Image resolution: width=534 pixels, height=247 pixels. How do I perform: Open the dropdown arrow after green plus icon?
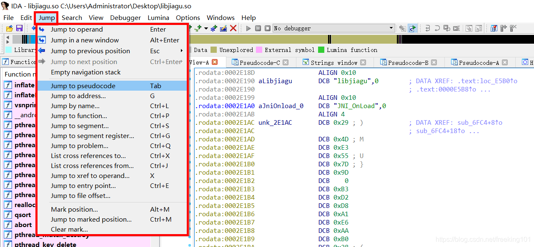coord(206,28)
